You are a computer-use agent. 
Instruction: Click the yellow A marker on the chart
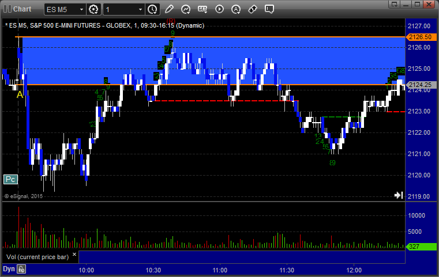(20, 95)
